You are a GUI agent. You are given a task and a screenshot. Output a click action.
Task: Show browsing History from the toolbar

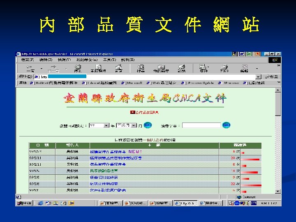click(182, 68)
